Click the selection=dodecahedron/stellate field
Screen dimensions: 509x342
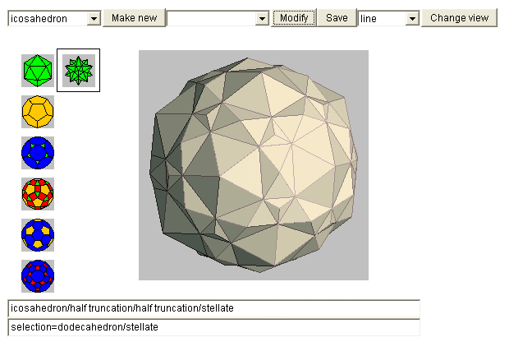[x=213, y=327]
